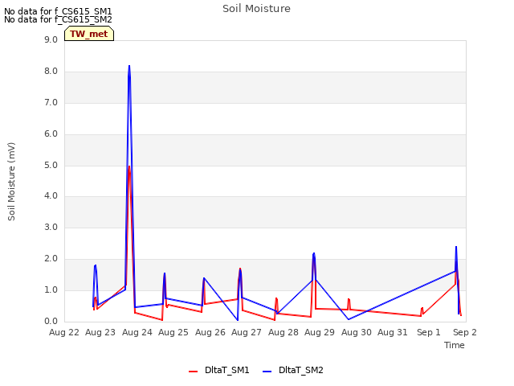Click the 5.0 y-axis tick label
Image resolution: width=514 pixels, height=386 pixels.
pos(51,166)
